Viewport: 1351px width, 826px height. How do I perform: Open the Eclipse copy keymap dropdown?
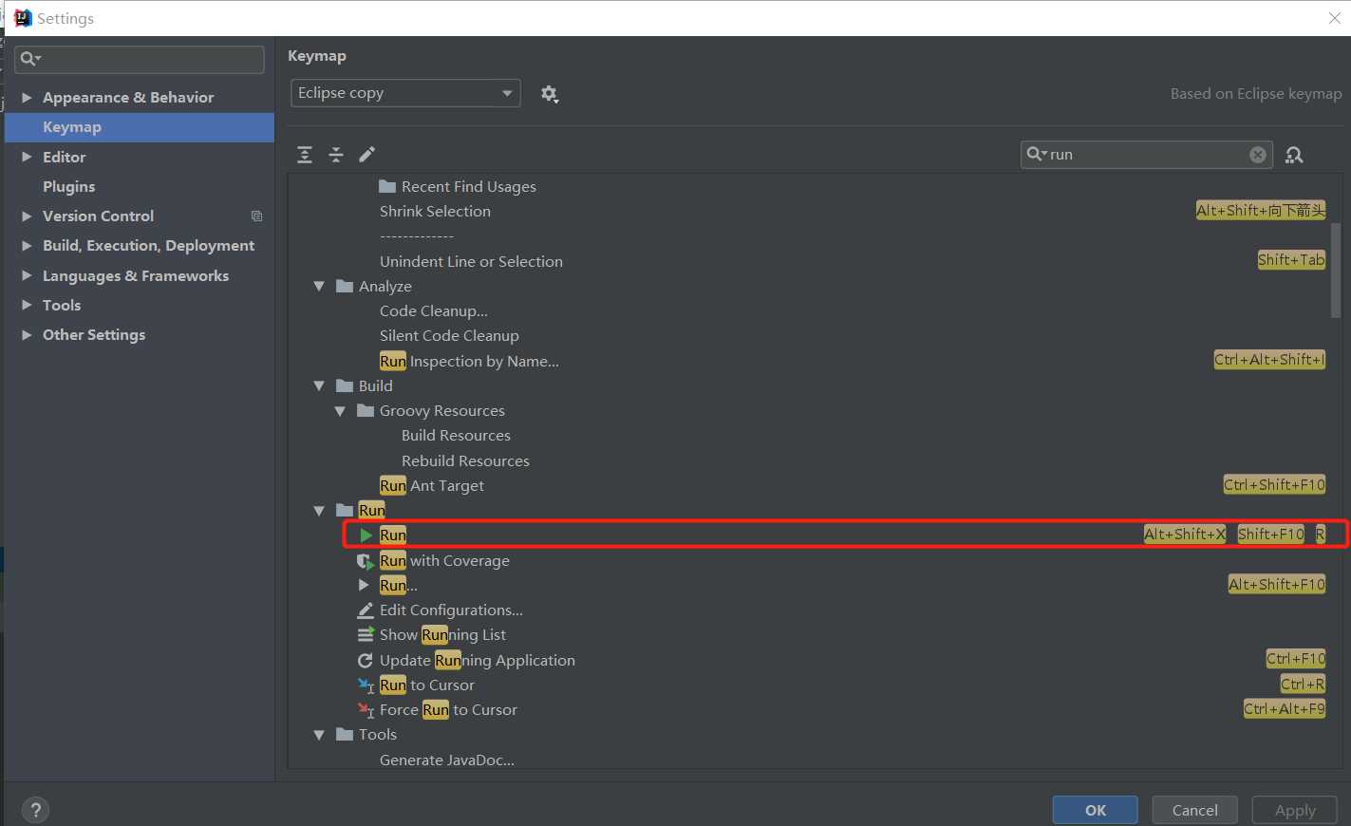point(405,93)
